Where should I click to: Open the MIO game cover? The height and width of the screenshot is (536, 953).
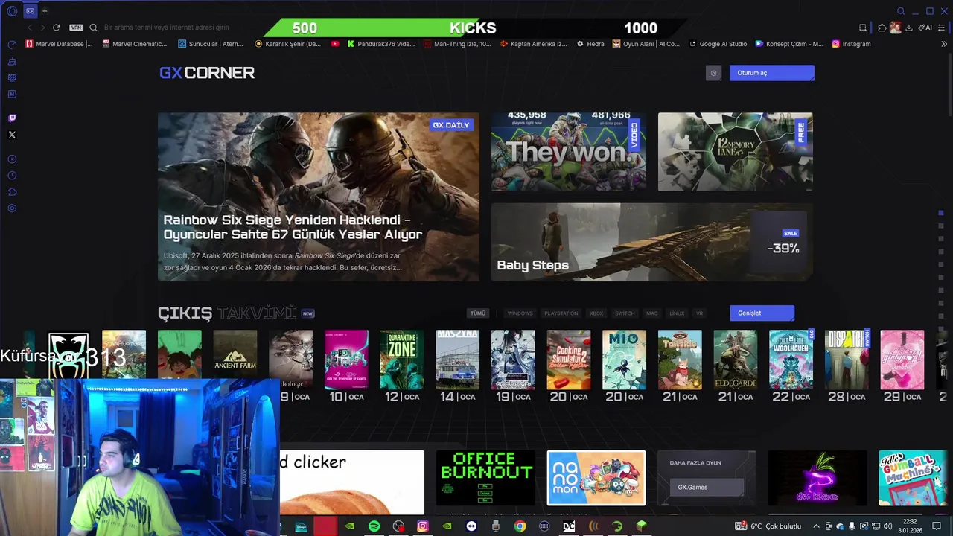click(624, 360)
